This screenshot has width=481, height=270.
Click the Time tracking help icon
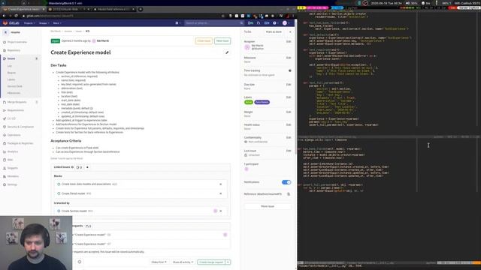[x=290, y=70]
